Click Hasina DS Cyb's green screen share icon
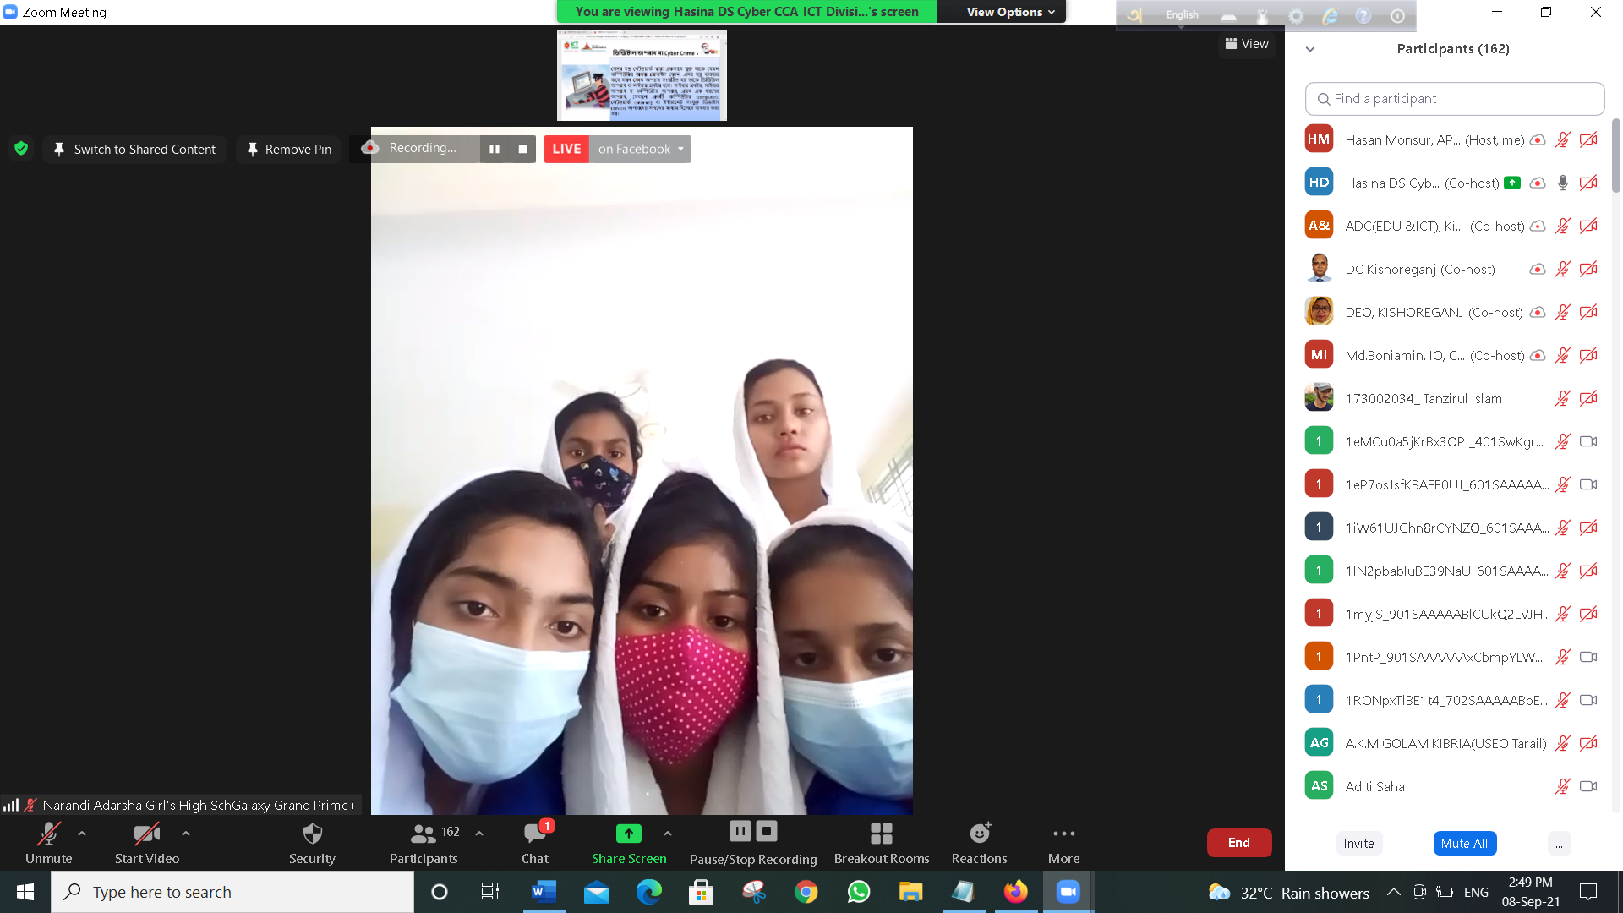The height and width of the screenshot is (913, 1623). (x=1512, y=183)
